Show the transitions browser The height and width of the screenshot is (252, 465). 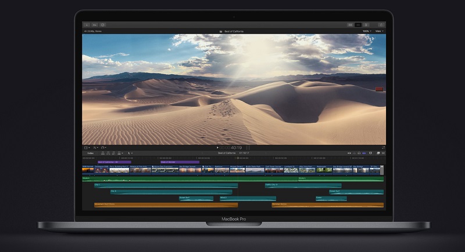pyautogui.click(x=383, y=153)
